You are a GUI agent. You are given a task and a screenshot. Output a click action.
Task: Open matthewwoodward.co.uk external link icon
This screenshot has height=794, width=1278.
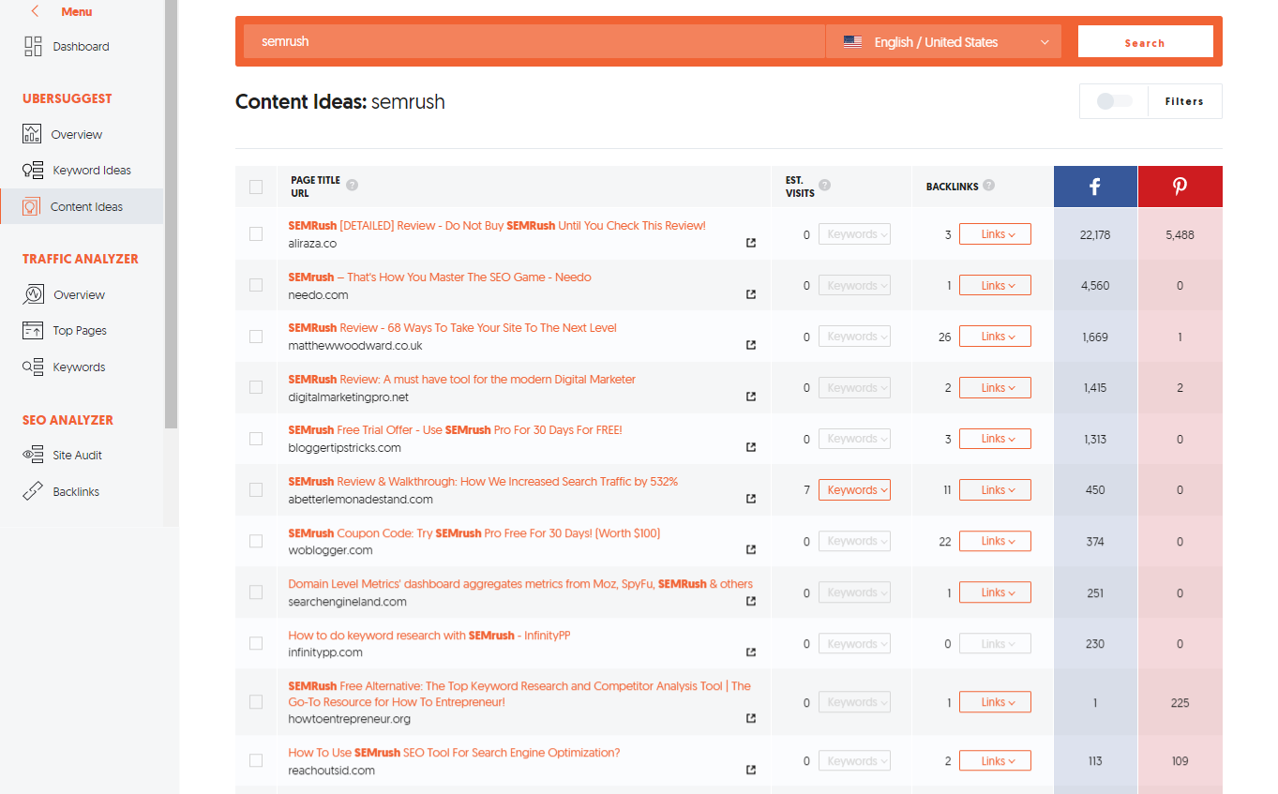tap(751, 345)
